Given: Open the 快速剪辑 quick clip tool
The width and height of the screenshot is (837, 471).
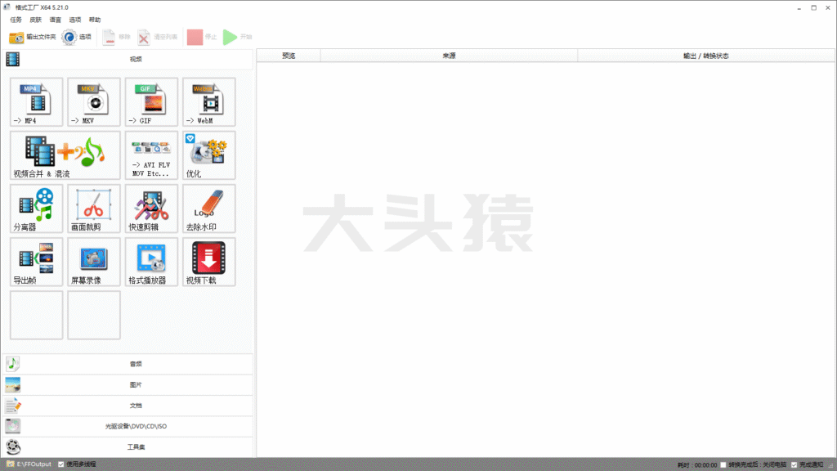Looking at the screenshot, I should pyautogui.click(x=151, y=209).
